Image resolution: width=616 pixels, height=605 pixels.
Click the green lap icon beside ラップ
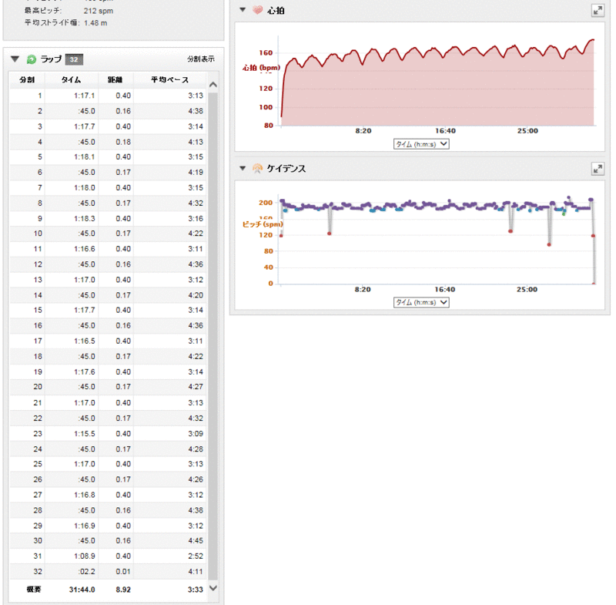tap(32, 59)
